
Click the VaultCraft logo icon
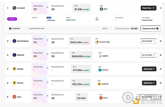click(10, 29)
